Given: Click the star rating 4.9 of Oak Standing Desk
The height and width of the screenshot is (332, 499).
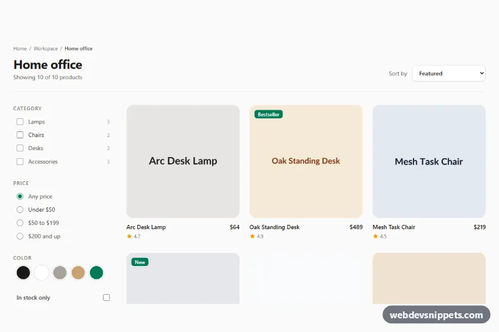Looking at the screenshot, I should [257, 236].
